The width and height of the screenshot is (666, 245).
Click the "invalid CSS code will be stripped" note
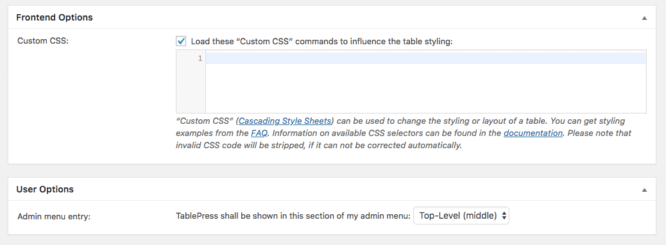pyautogui.click(x=318, y=145)
